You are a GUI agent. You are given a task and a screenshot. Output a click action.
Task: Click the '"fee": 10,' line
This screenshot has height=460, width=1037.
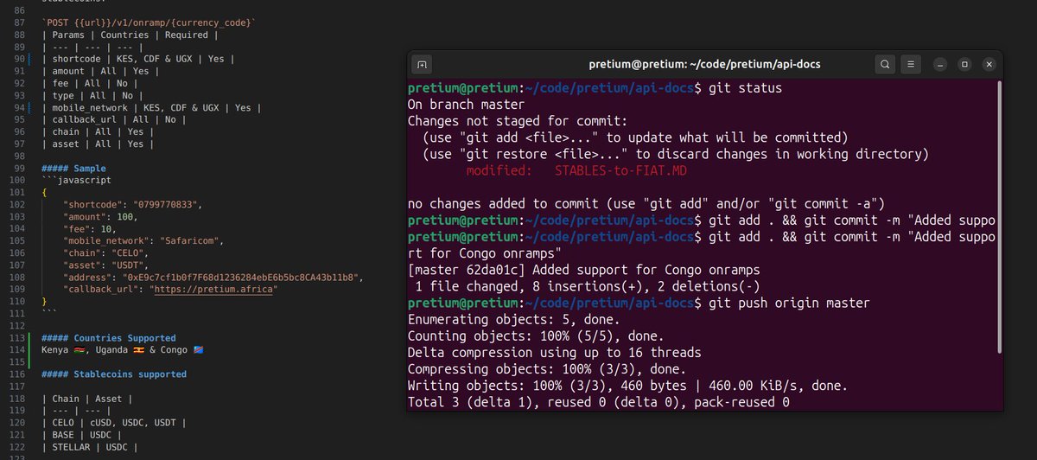92,228
